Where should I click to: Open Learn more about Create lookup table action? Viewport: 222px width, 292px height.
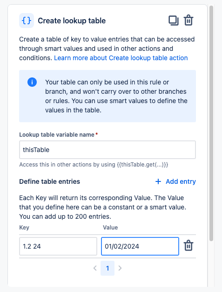(x=121, y=58)
